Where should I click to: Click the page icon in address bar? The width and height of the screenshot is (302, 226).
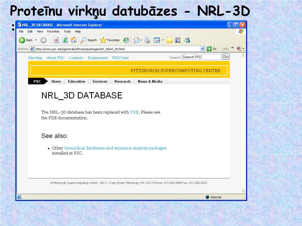33,49
